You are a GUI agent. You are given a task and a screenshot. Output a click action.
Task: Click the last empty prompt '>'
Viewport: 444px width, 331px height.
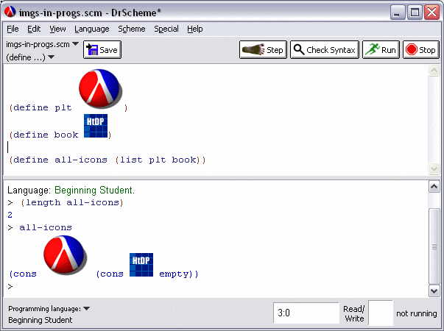point(10,287)
